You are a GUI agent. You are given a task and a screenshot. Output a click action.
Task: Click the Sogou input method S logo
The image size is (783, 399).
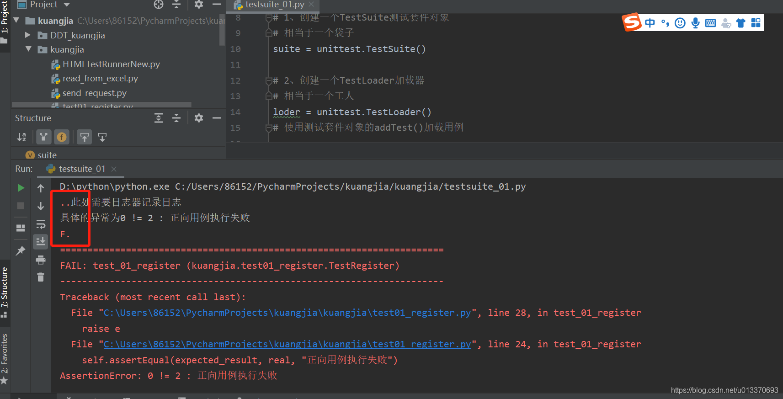point(632,22)
